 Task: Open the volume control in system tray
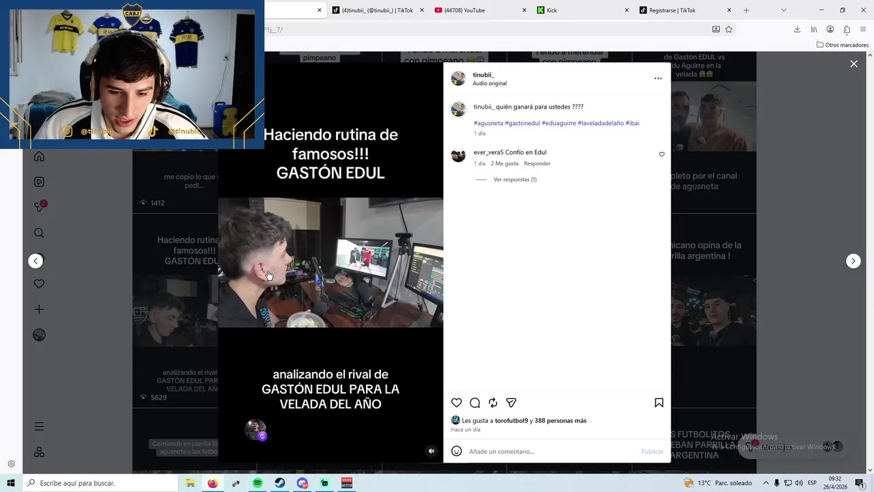(x=799, y=483)
